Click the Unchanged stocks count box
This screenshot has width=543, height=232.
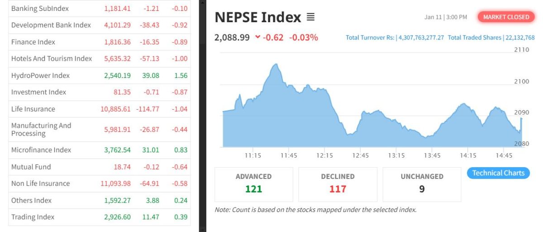(422, 184)
